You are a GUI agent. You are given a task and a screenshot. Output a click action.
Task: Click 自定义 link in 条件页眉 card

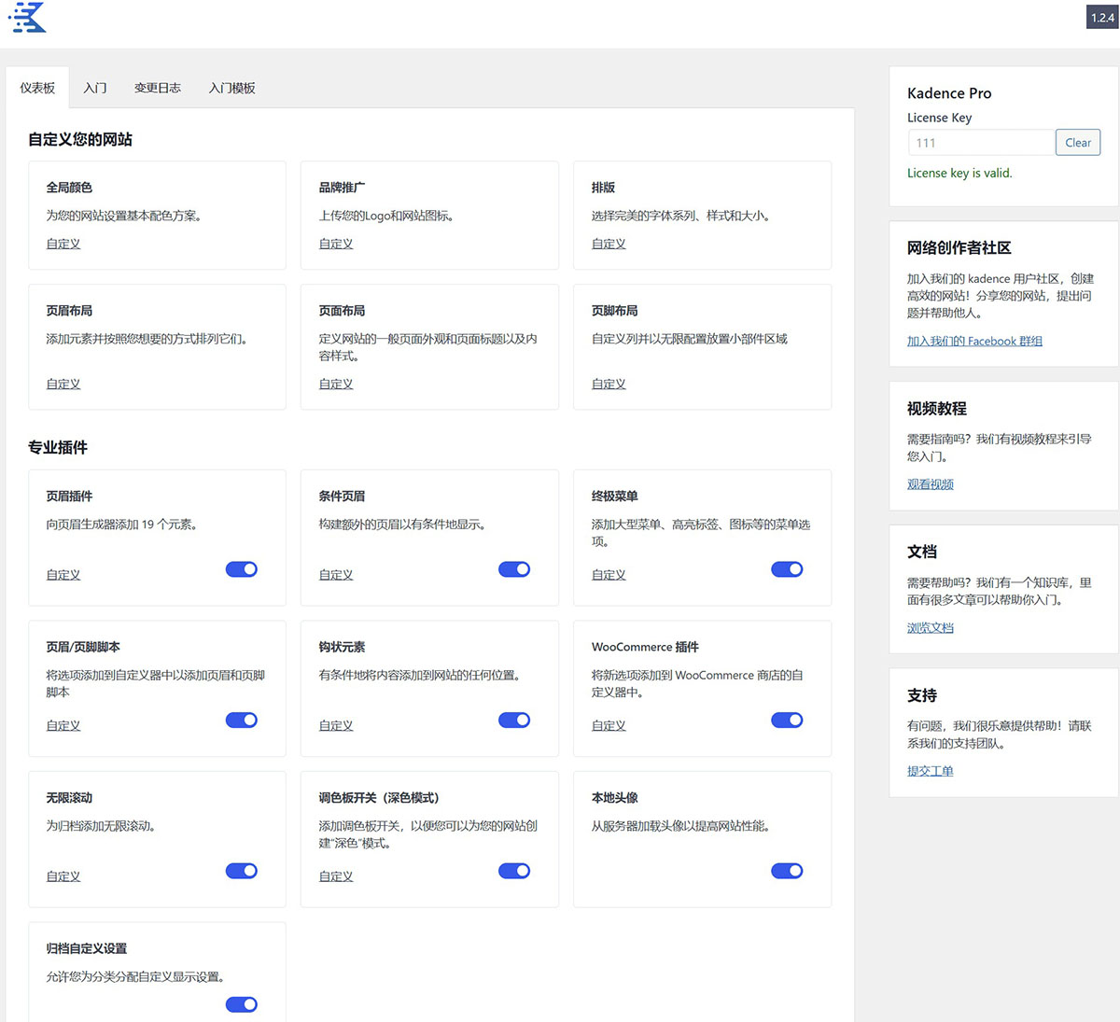click(x=336, y=575)
